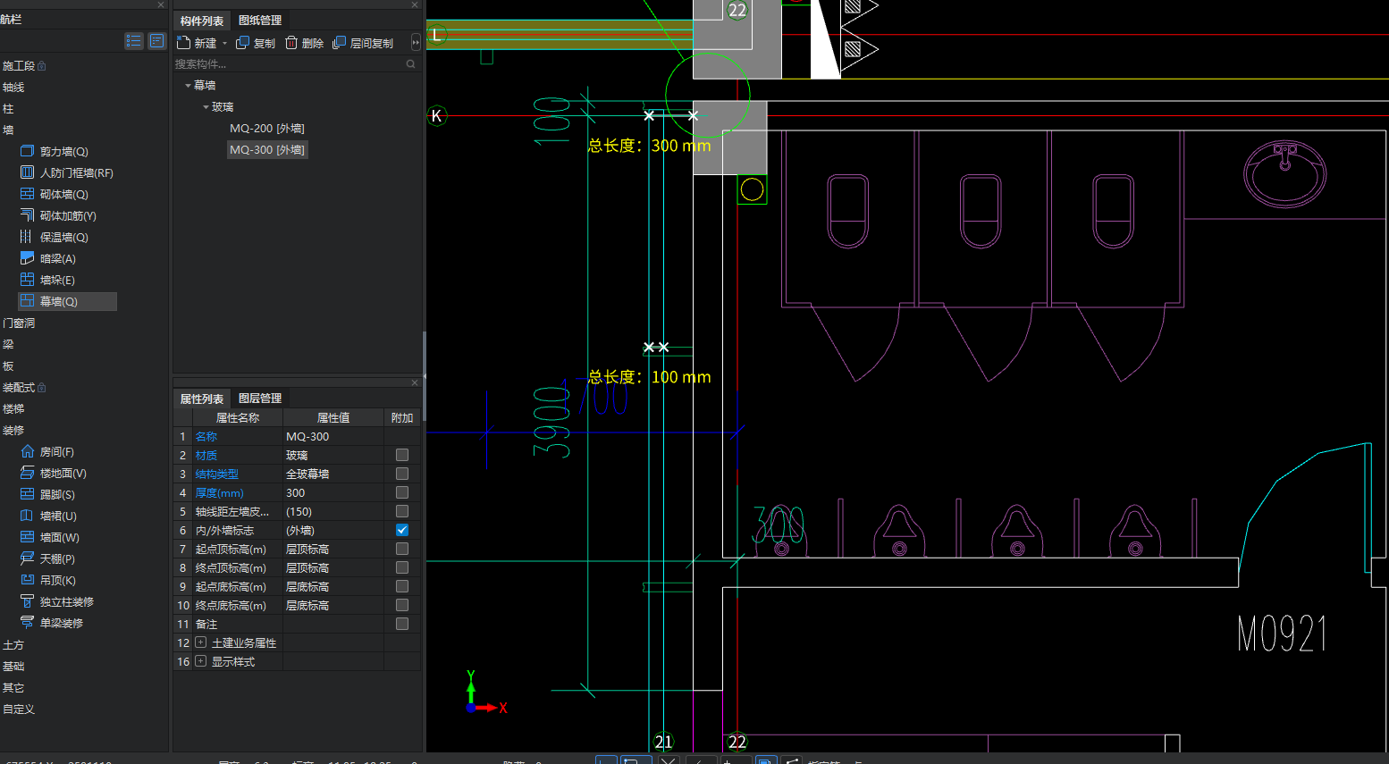Viewport: 1389px width, 764px height.
Task: Expand the 楼梯 navigation category
Action: [13, 409]
